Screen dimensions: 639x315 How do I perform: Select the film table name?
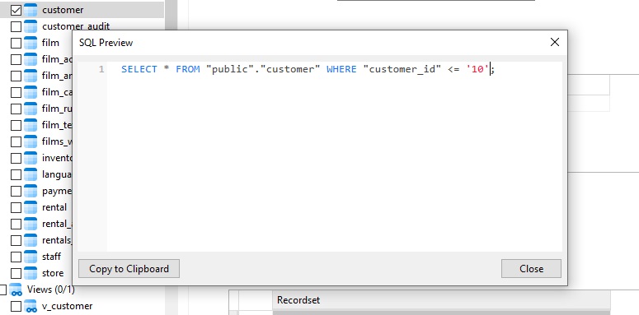click(50, 43)
